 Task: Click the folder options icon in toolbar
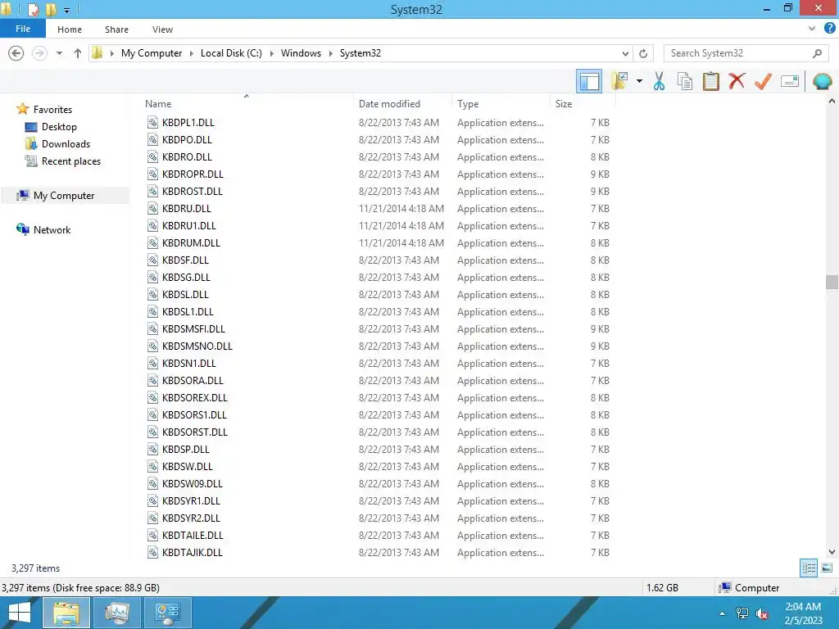tap(619, 81)
